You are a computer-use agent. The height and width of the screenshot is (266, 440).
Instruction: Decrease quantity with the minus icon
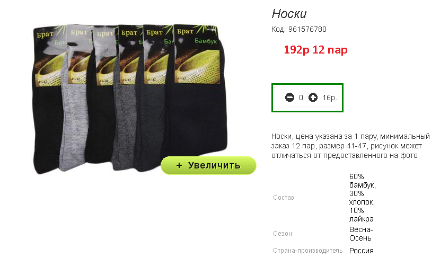click(x=289, y=97)
